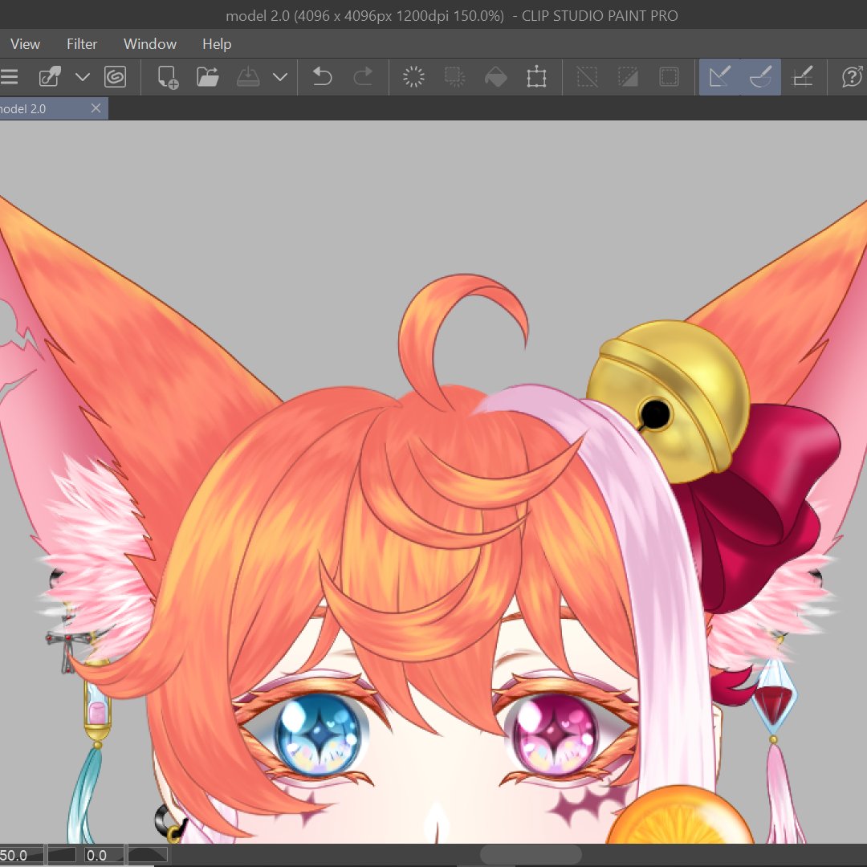Click the Clip Studio quick access icon
The width and height of the screenshot is (867, 867).
pyautogui.click(x=50, y=76)
